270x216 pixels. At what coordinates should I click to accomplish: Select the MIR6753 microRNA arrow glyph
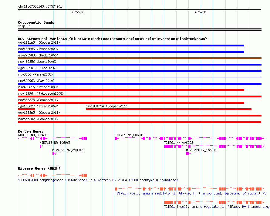(188, 154)
